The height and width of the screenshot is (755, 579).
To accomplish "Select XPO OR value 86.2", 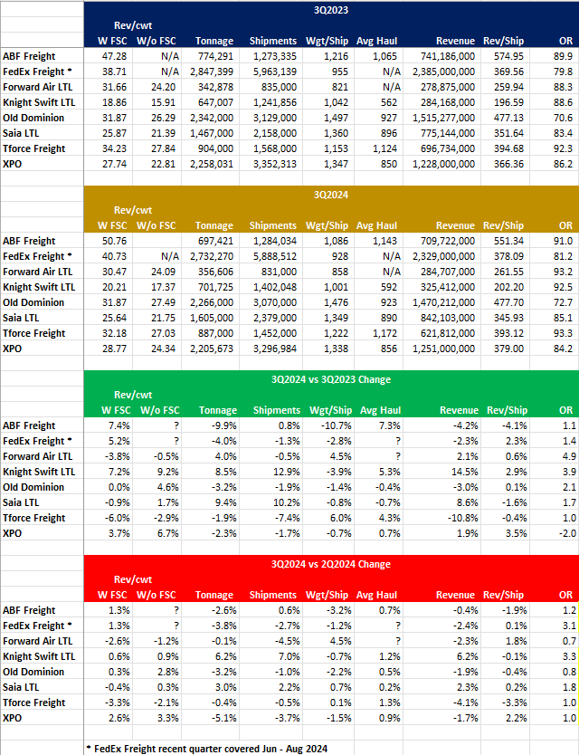I will pos(563,164).
